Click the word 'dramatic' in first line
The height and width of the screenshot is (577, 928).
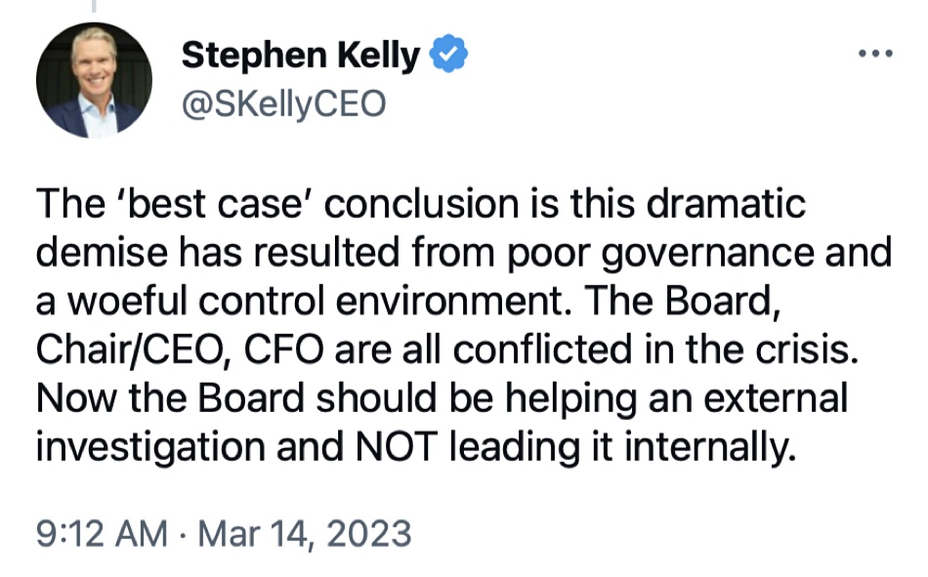click(x=726, y=204)
